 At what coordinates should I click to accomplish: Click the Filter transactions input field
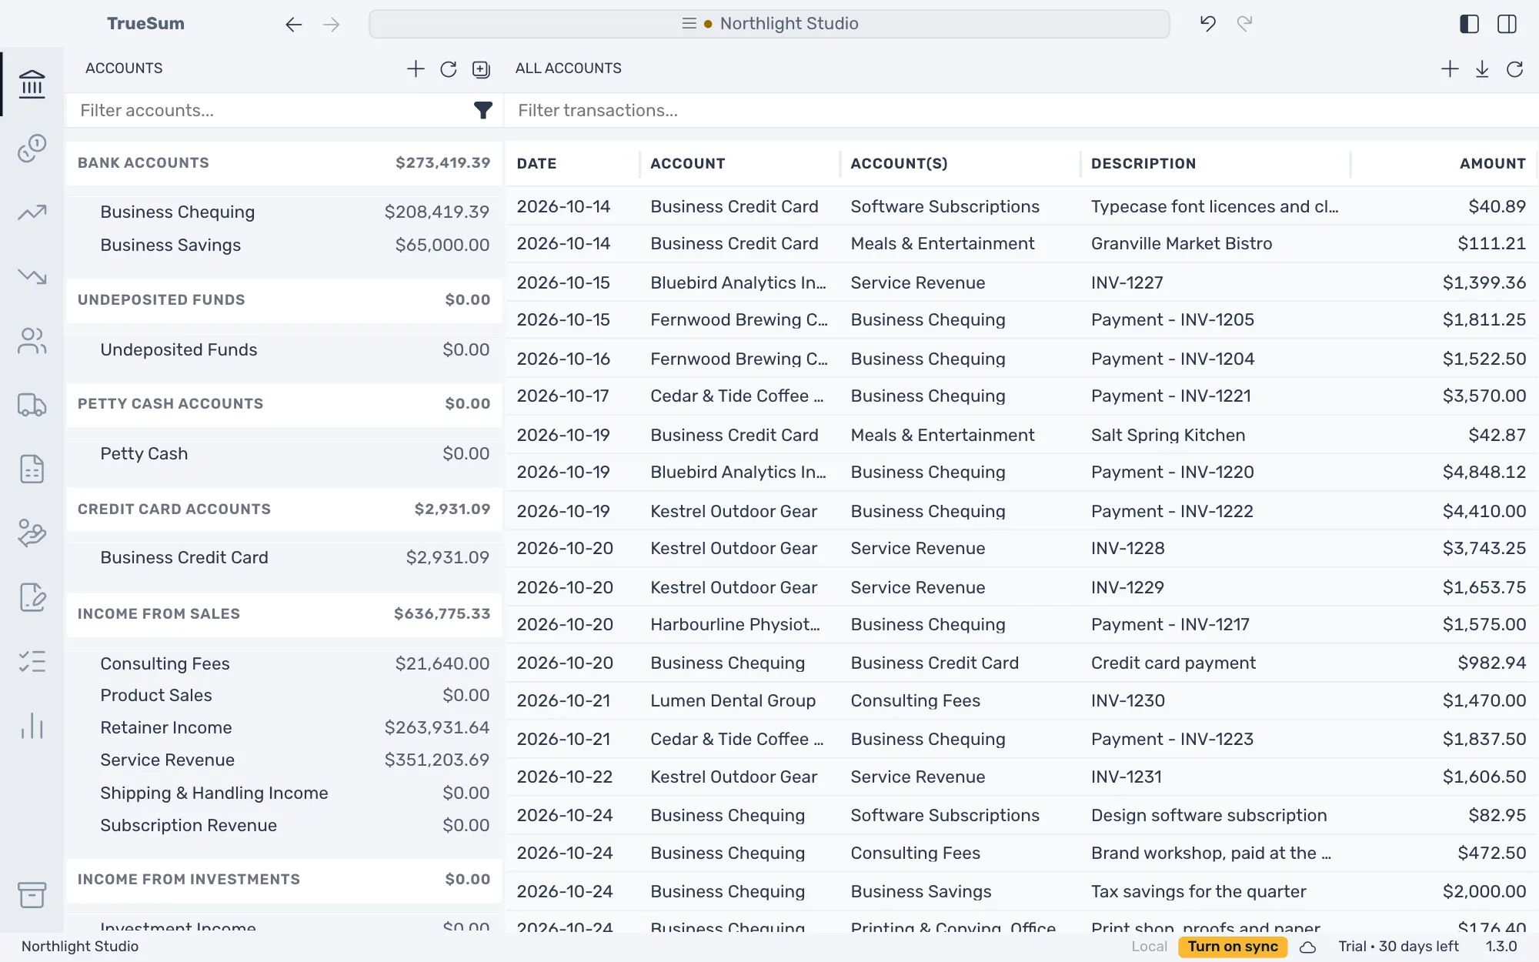[x=1021, y=110]
